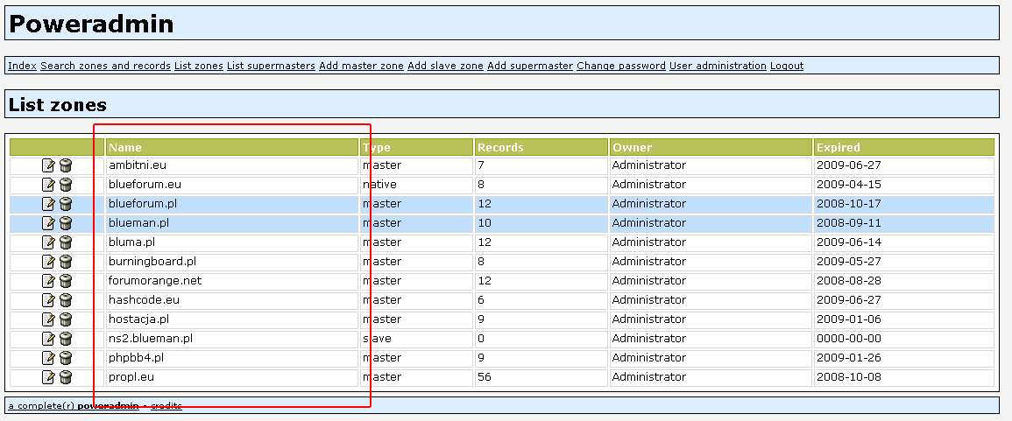Open the Change password link
This screenshot has width=1012, height=421.
coord(621,66)
